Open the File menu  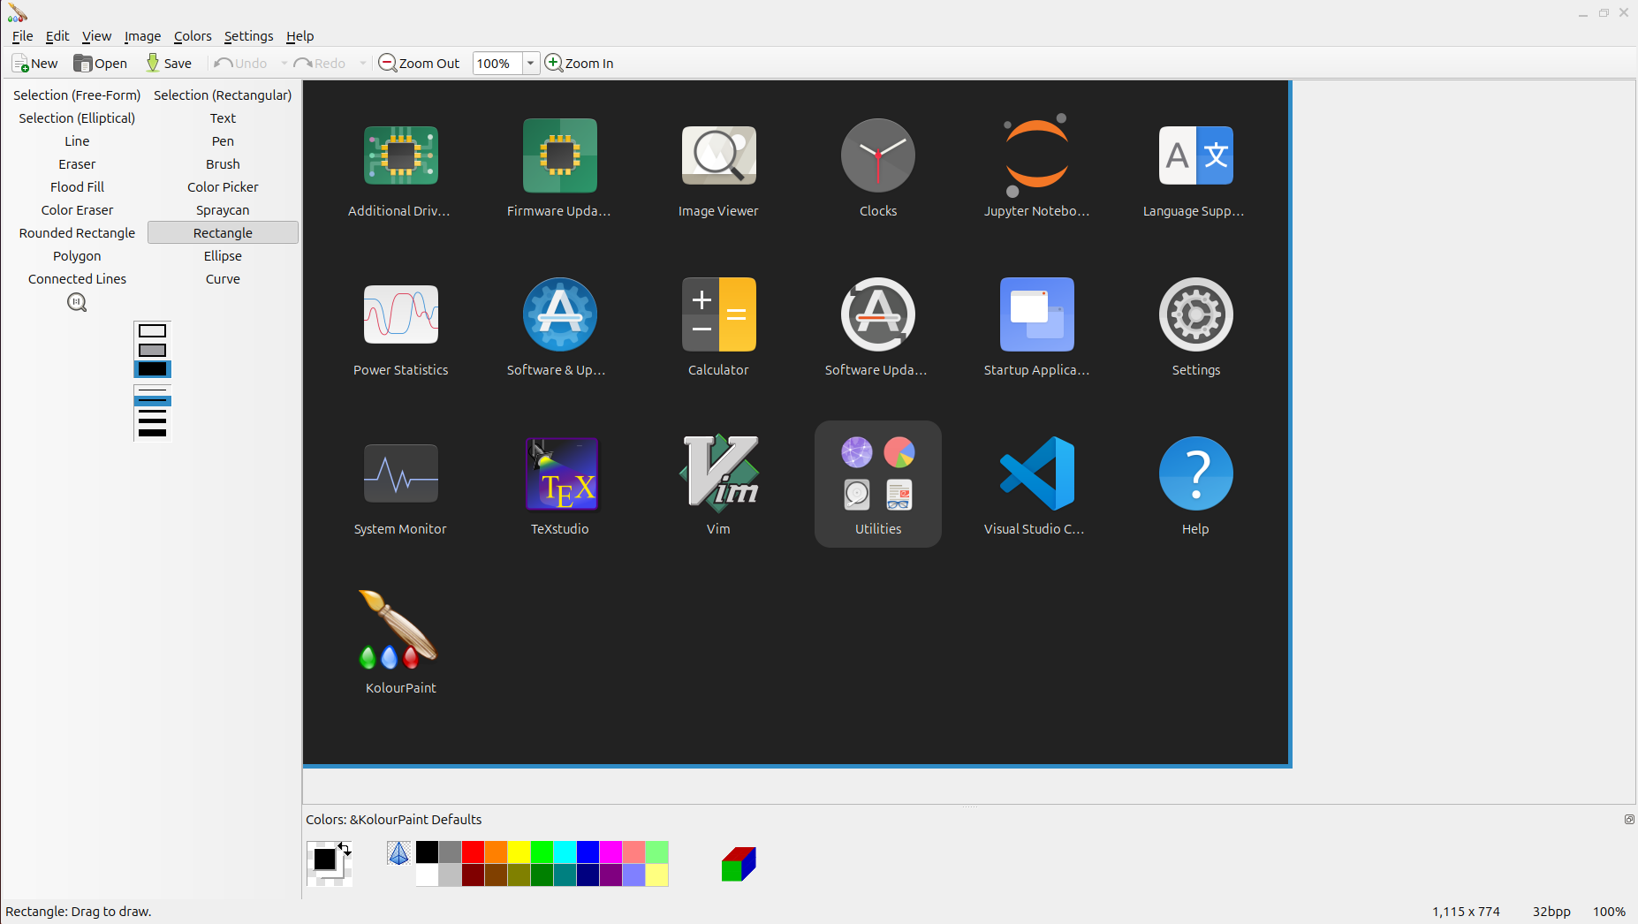tap(23, 36)
